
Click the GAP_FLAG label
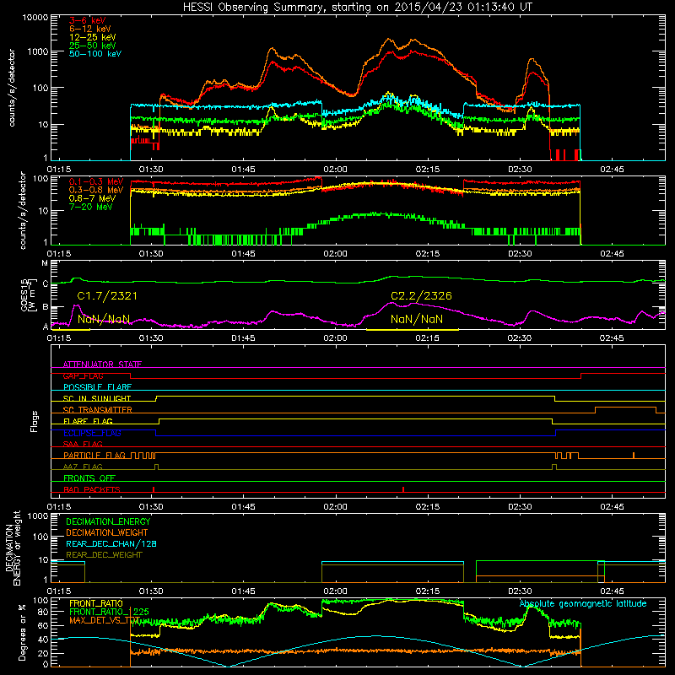(83, 375)
